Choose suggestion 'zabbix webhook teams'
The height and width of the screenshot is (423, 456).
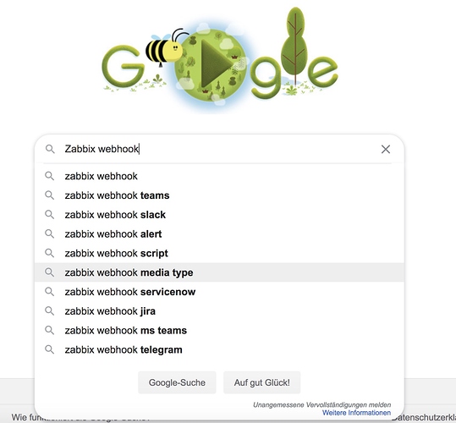(219, 195)
